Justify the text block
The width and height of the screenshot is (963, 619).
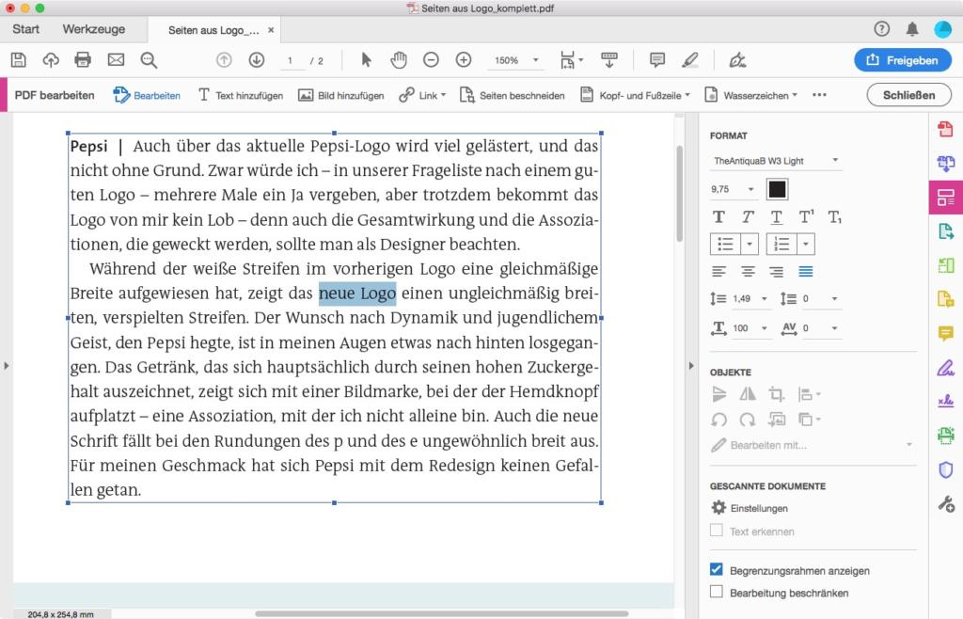[x=805, y=272]
